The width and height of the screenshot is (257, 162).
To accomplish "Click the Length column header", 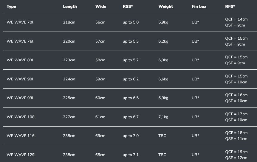I will [70, 7].
